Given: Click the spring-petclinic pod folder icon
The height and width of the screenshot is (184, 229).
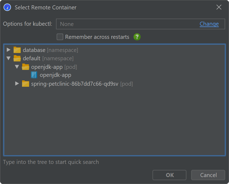Looking at the screenshot, I should point(26,84).
